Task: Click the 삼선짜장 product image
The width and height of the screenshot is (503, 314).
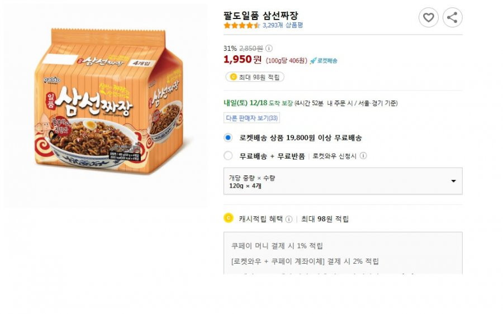Action: pyautogui.click(x=109, y=101)
